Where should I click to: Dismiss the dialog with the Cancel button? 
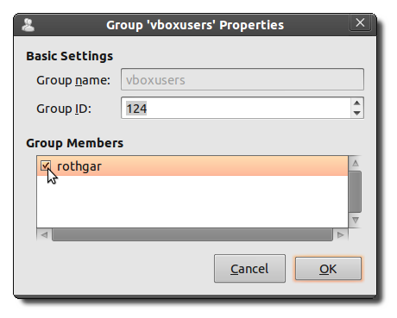coord(249,269)
